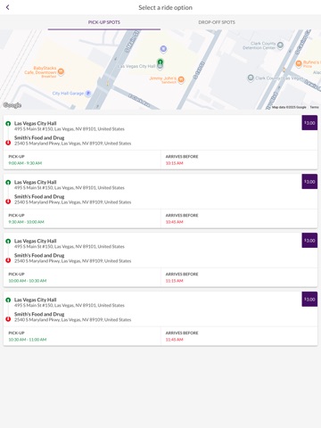This screenshot has height=428, width=321.
Task: Tap red destination icon in 10:00 AM ride card
Action: [x=8, y=260]
